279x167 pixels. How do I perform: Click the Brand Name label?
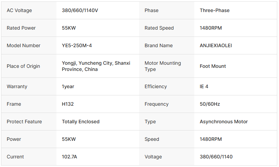pos(159,45)
